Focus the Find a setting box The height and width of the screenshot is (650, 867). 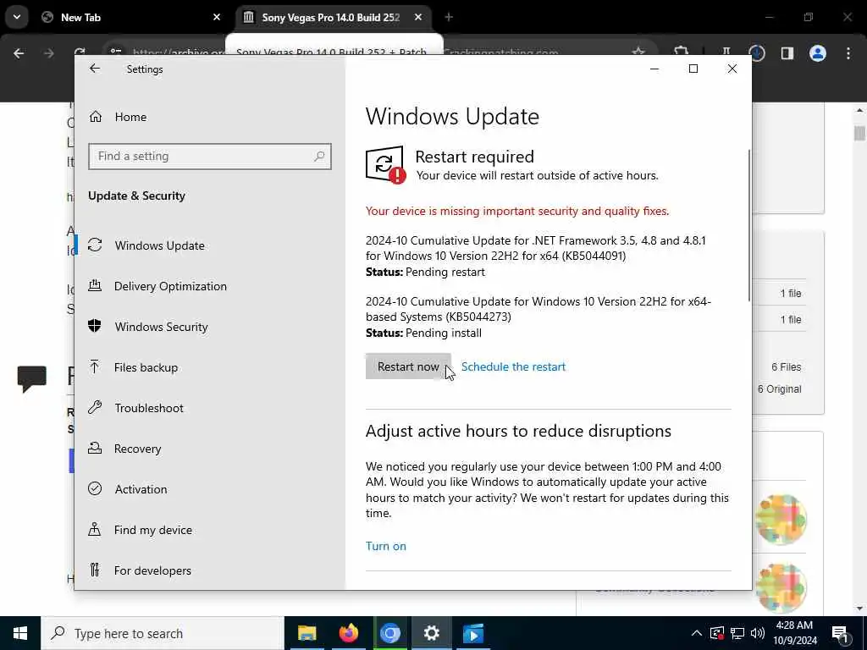(210, 157)
